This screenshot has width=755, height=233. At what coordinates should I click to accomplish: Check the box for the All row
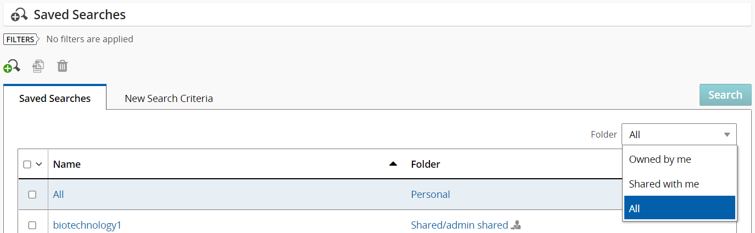(x=32, y=195)
